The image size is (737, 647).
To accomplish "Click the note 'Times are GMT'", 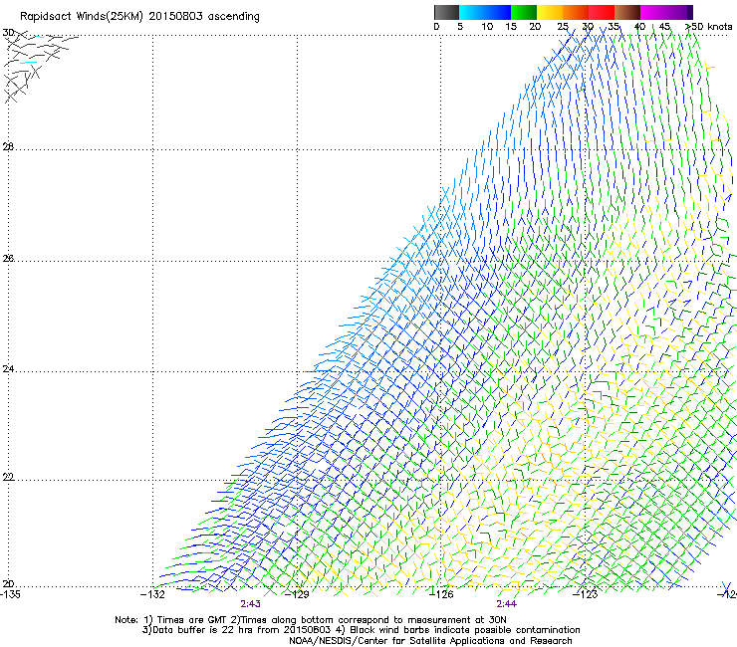I will (x=192, y=620).
